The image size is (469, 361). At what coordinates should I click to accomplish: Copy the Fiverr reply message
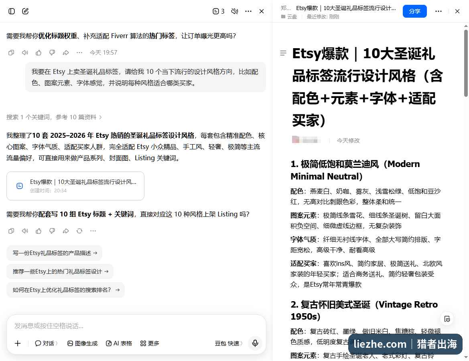tap(11, 53)
